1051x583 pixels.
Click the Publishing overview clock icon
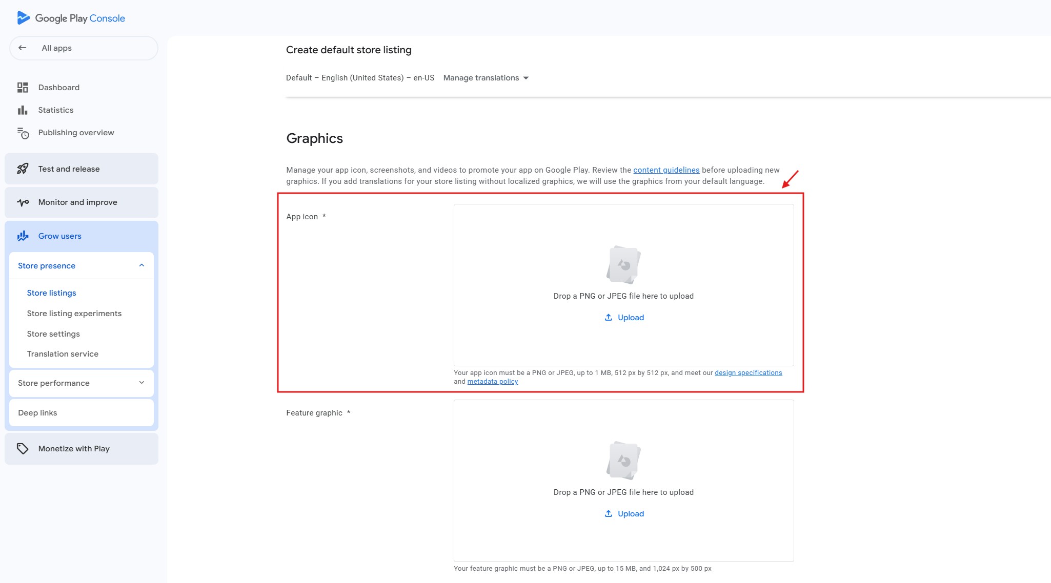click(23, 133)
